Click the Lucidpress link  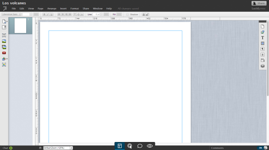tap(259, 8)
